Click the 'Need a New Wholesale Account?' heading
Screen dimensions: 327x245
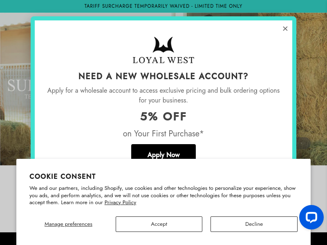point(163,76)
